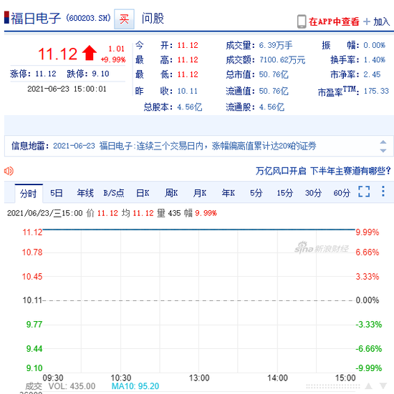Select the 5分 interval tab
The width and height of the screenshot is (394, 394).
point(256,193)
